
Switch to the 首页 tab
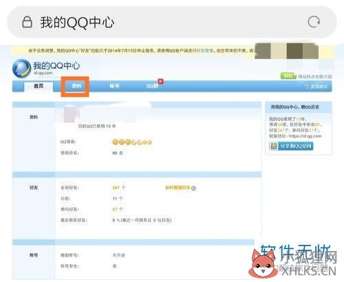(x=39, y=86)
